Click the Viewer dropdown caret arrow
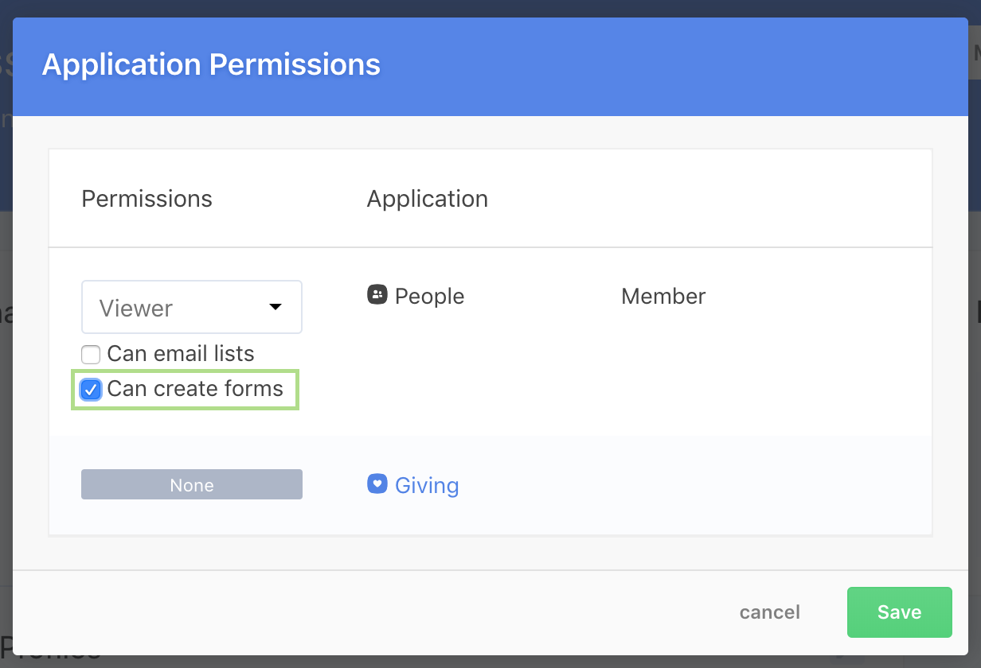Screen dimensions: 981x668 coord(276,307)
